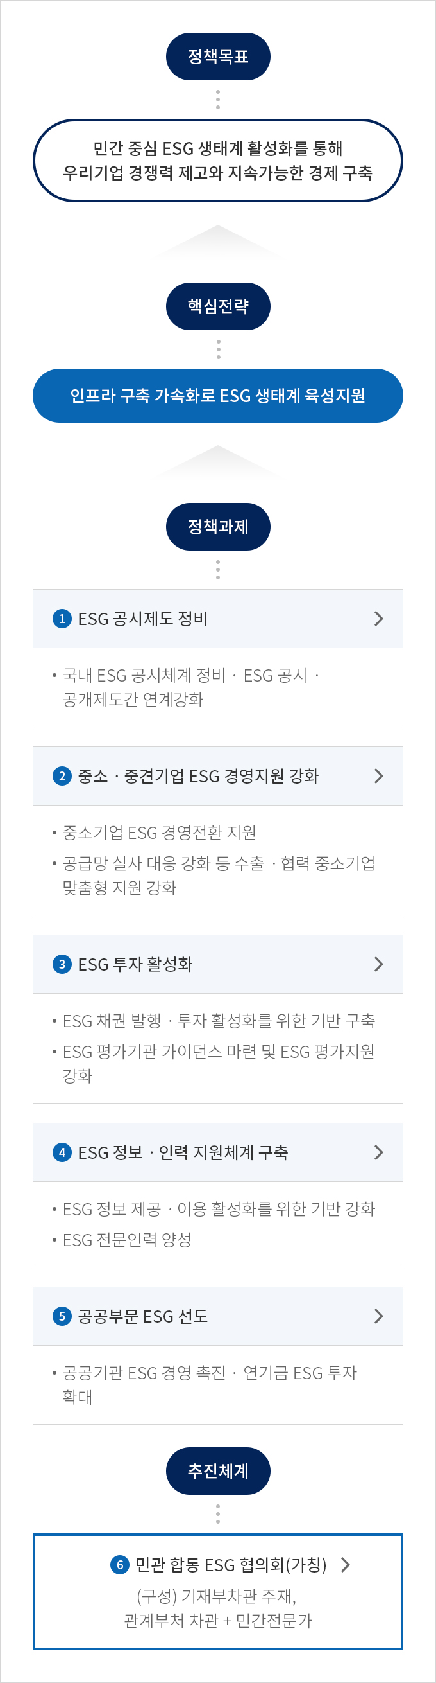436x1683 pixels.
Task: Open the ESG 투자 활성화 chevron arrow
Action: click(379, 964)
